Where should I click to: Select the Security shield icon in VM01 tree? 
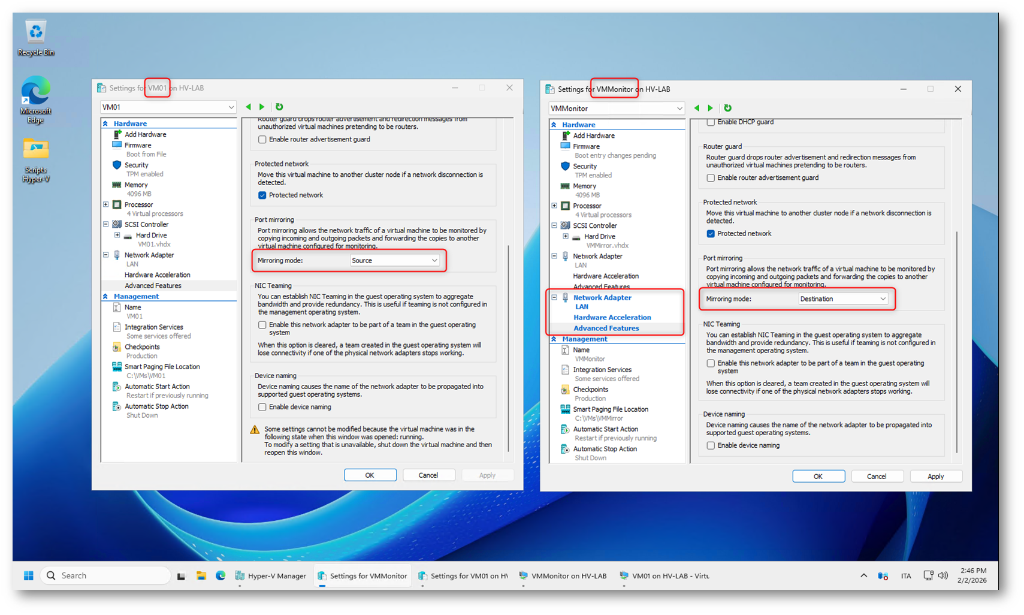[117, 165]
